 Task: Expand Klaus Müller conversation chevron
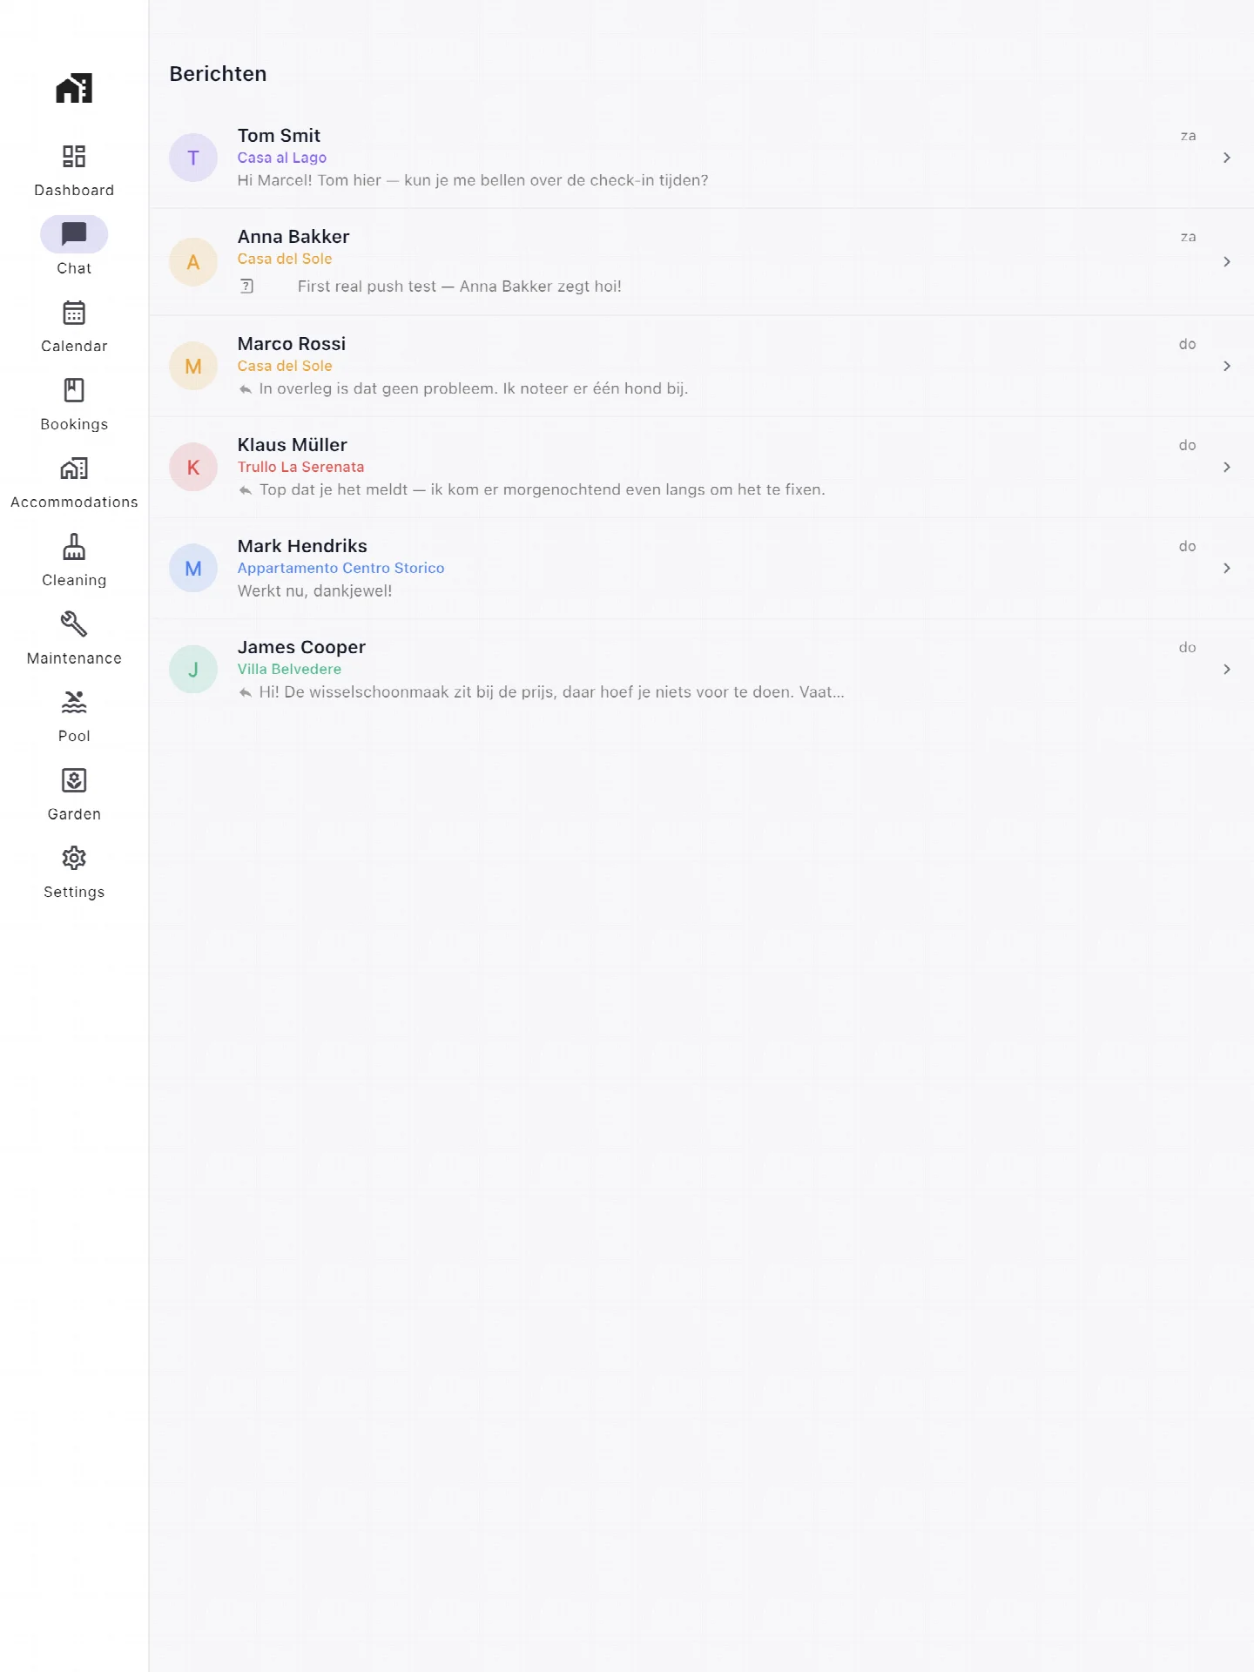(x=1226, y=467)
